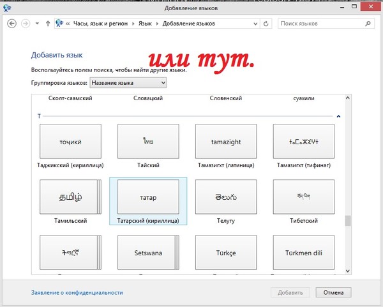Select the 'Türkmen dili' tile
Viewport: 383px width, 307px height.
point(304,252)
